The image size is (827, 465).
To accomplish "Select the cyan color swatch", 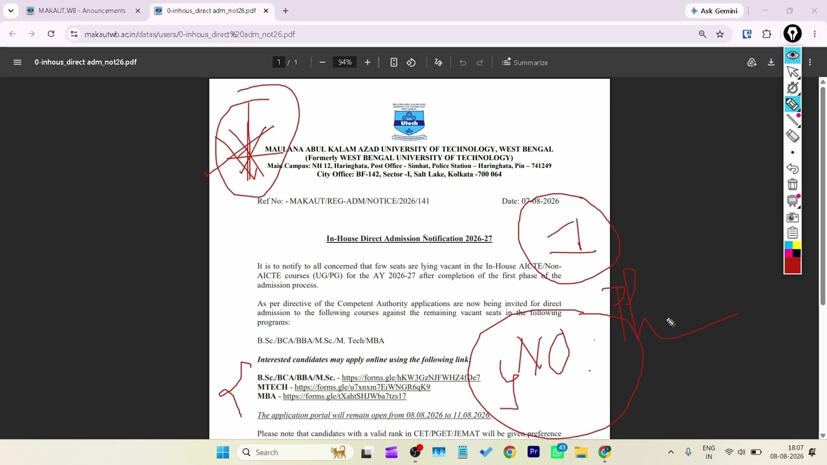I will tap(788, 245).
